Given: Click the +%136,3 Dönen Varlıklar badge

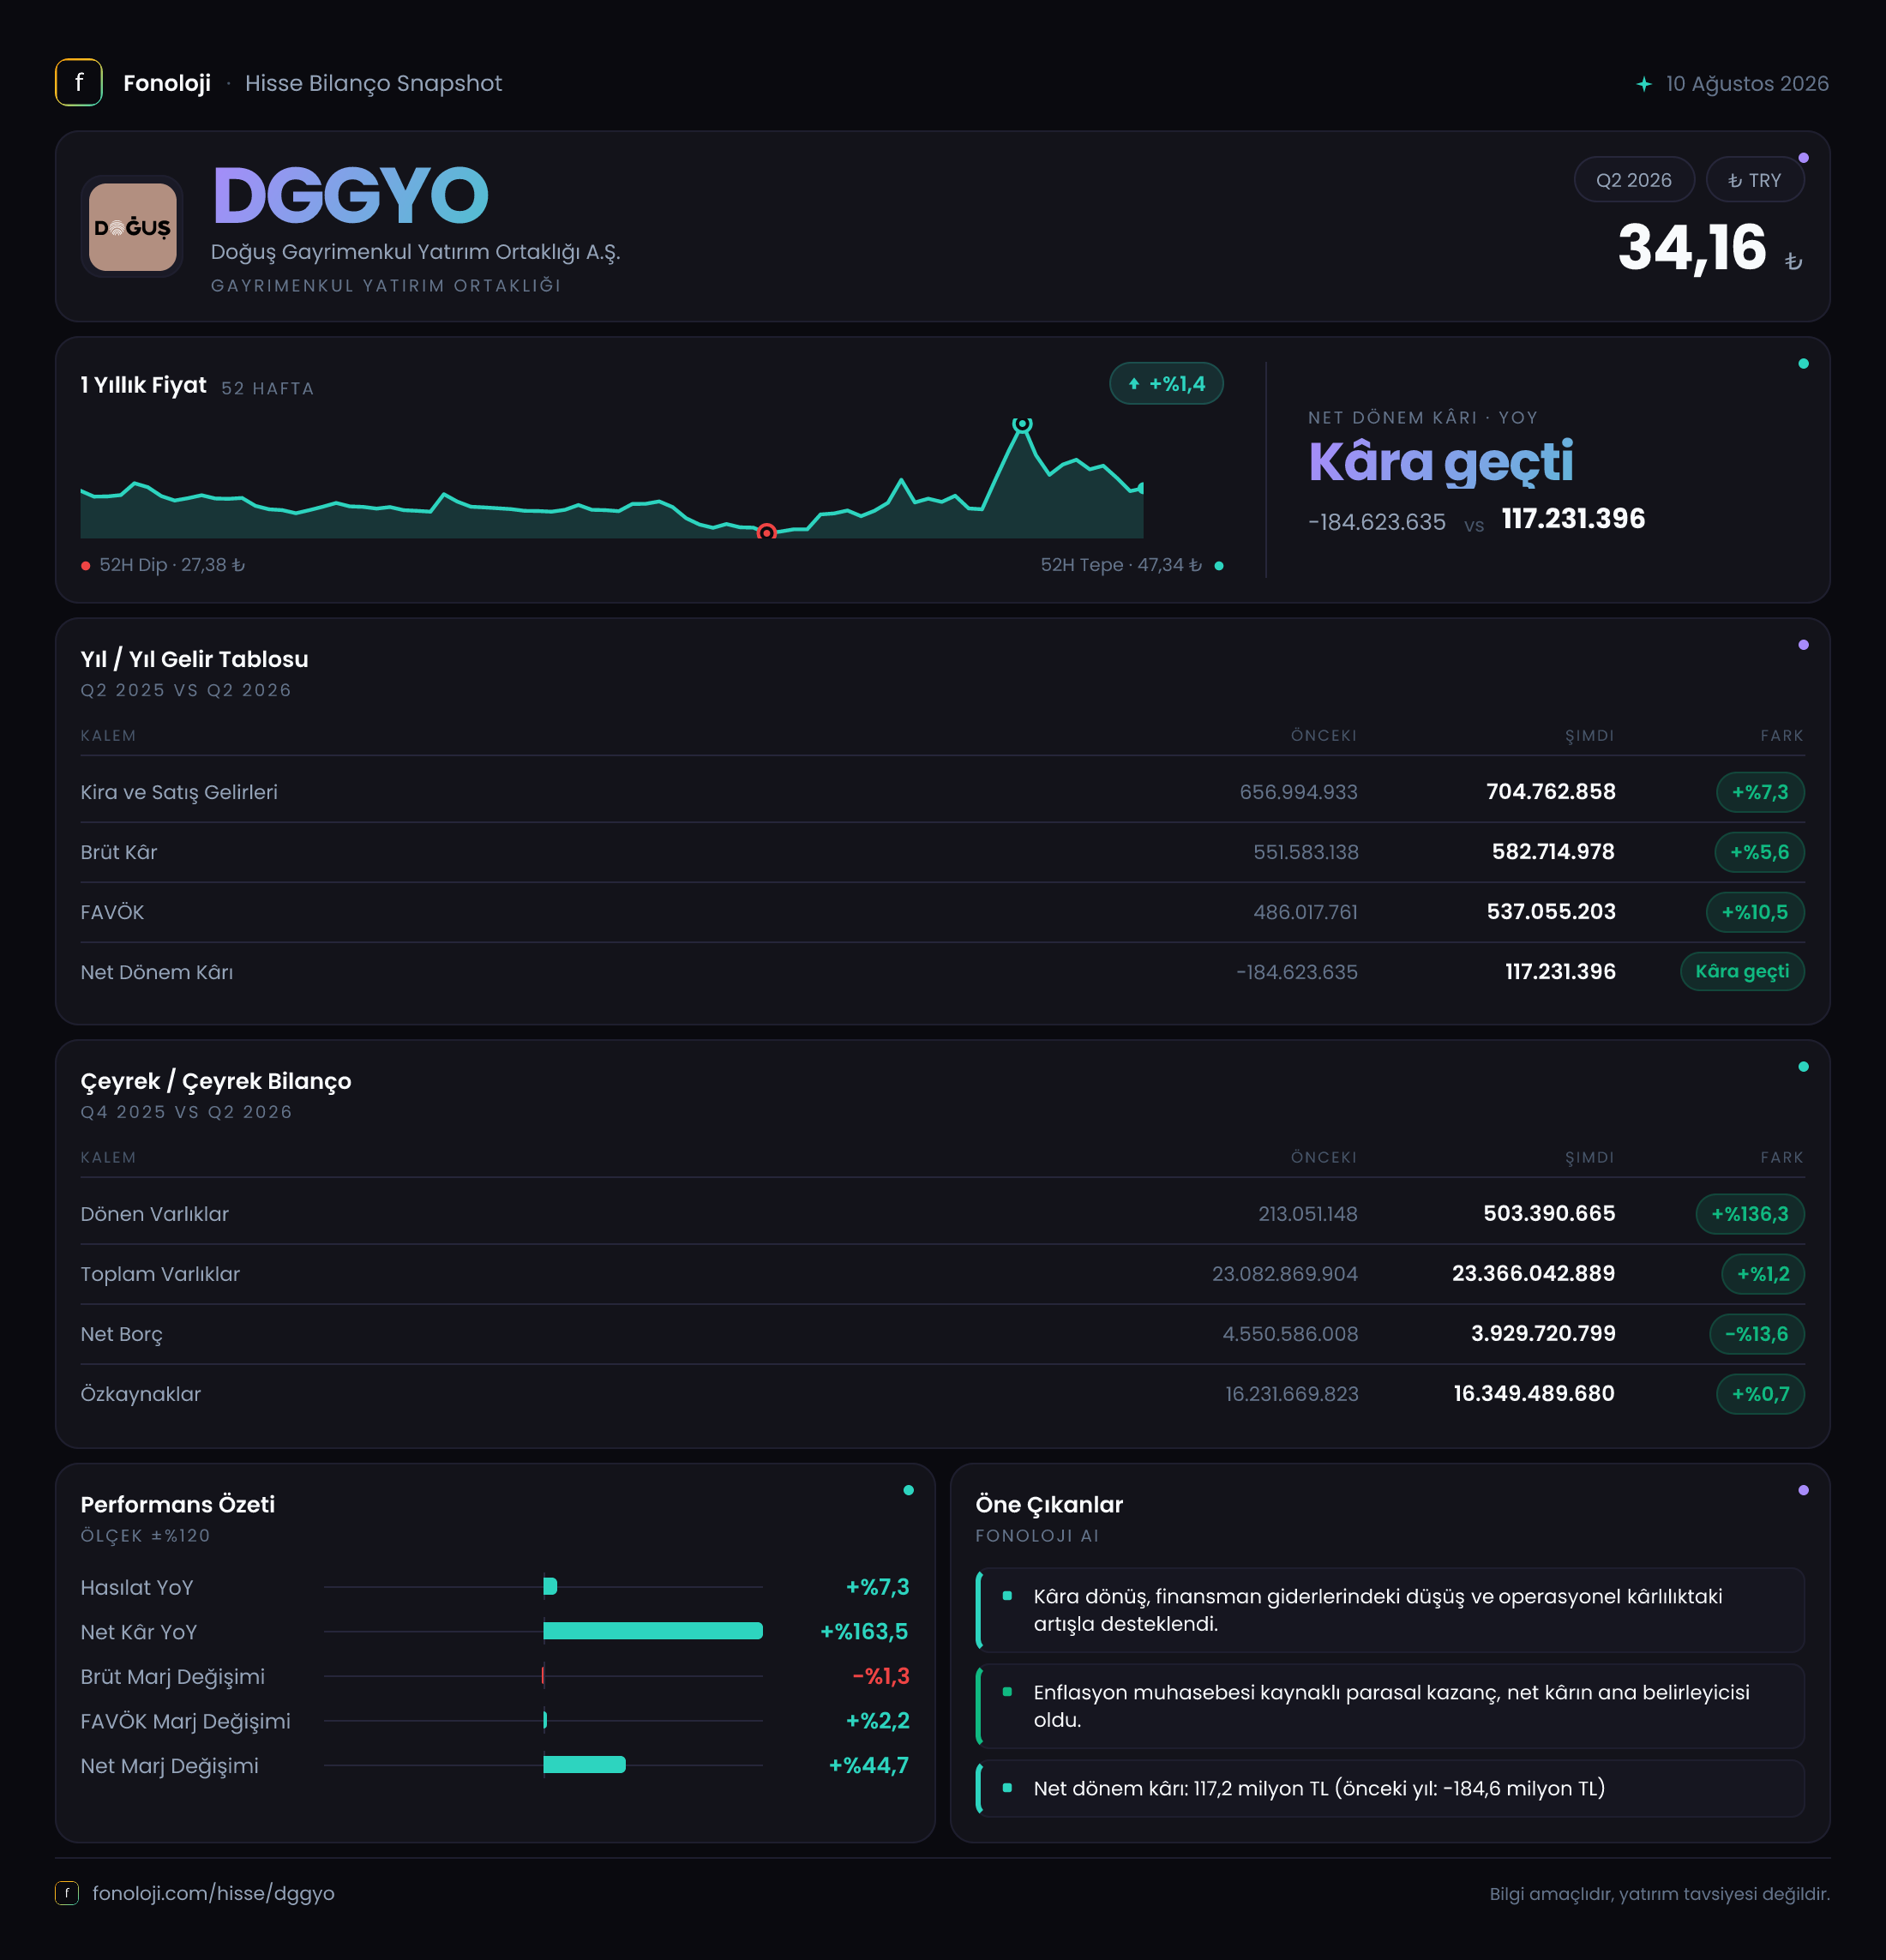Looking at the screenshot, I should coord(1750,1214).
